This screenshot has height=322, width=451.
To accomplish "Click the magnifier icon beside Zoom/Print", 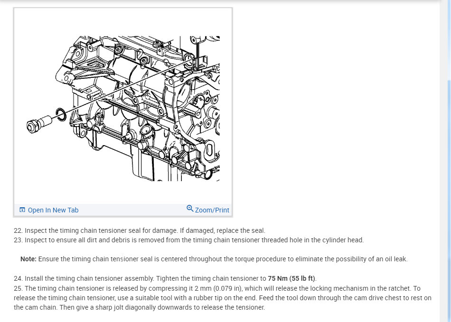I will coord(190,209).
